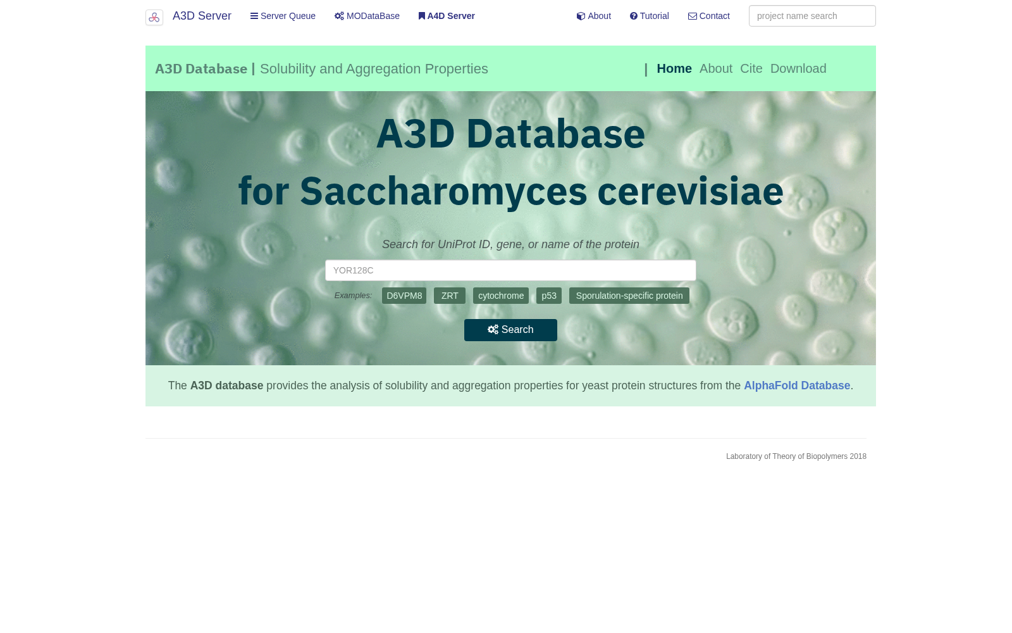Open the Tutorial page
This screenshot has height=633, width=1012.
tap(654, 16)
